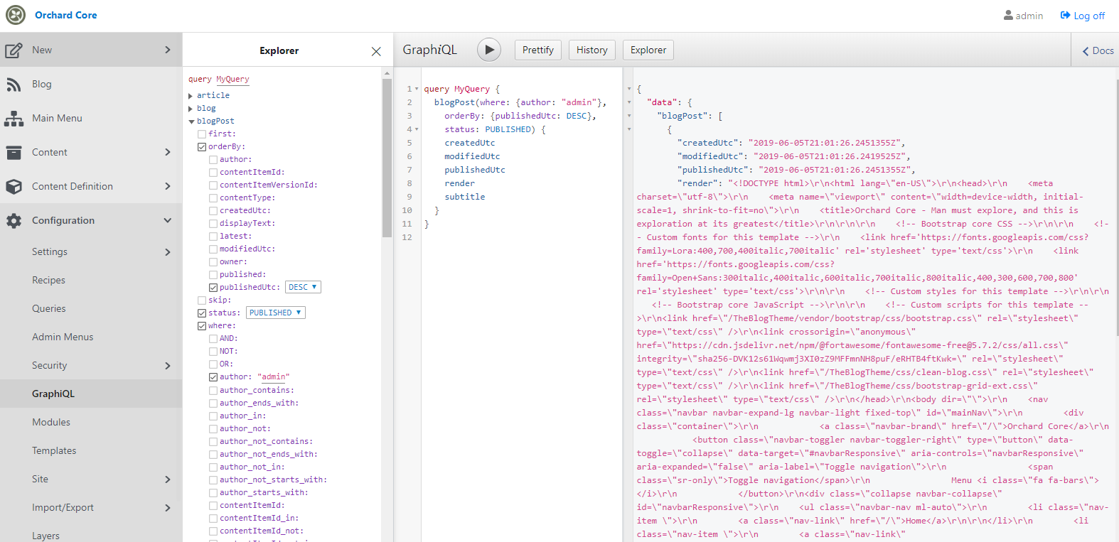Click the admin user icon
Screen dimensions: 1119x542
[x=1008, y=15]
